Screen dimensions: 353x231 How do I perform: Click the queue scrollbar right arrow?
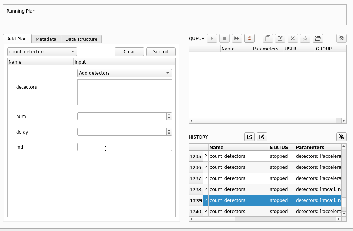tap(344, 121)
